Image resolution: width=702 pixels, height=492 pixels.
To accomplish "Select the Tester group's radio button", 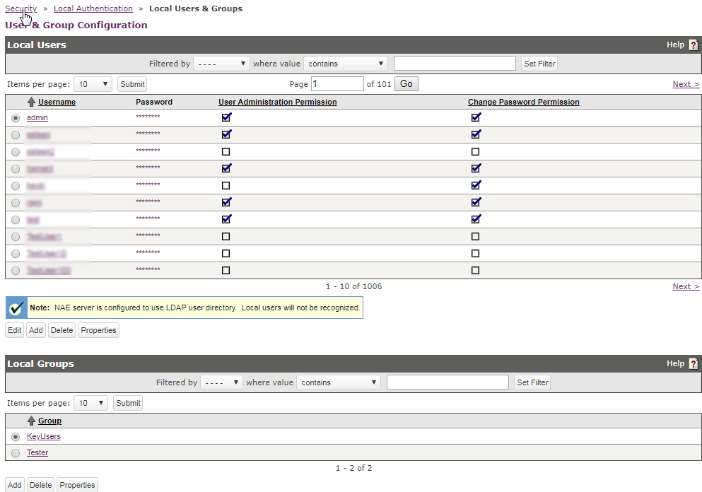I will [15, 452].
